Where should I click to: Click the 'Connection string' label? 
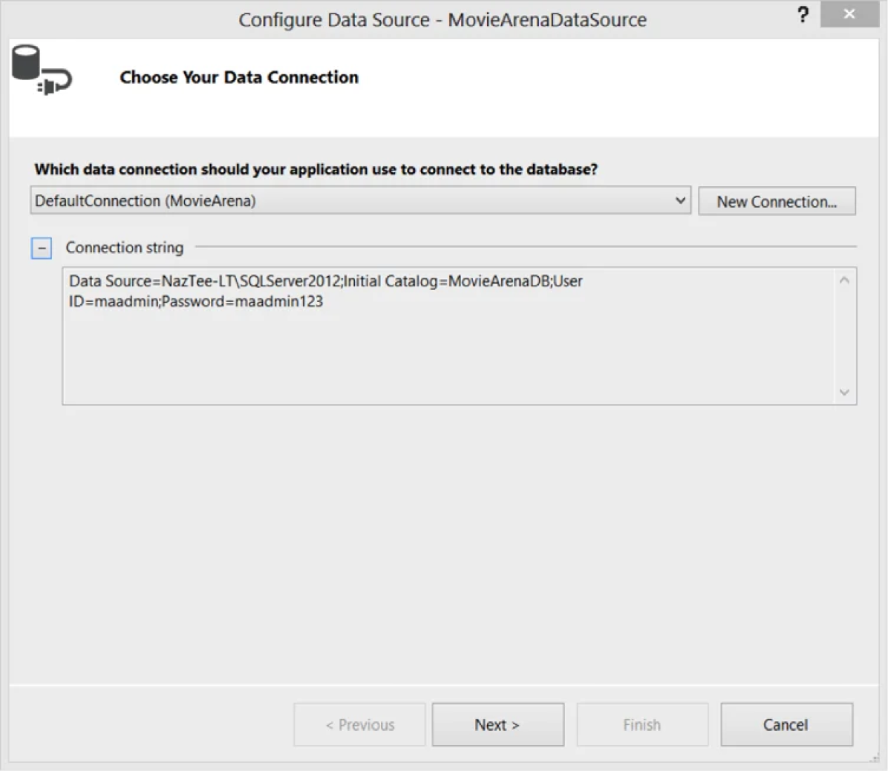pos(125,247)
